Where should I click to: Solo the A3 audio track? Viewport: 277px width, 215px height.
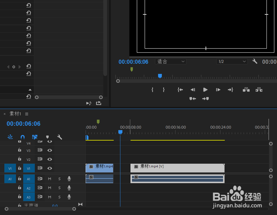59,197
